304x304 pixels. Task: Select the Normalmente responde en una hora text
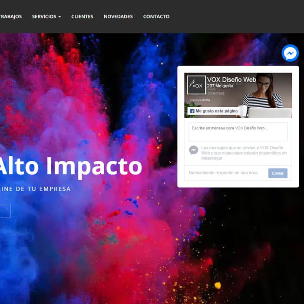coord(223,173)
